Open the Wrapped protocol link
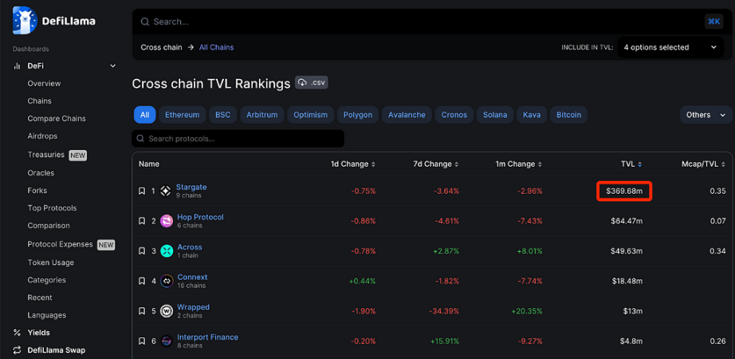Image resolution: width=735 pixels, height=359 pixels. click(193, 307)
